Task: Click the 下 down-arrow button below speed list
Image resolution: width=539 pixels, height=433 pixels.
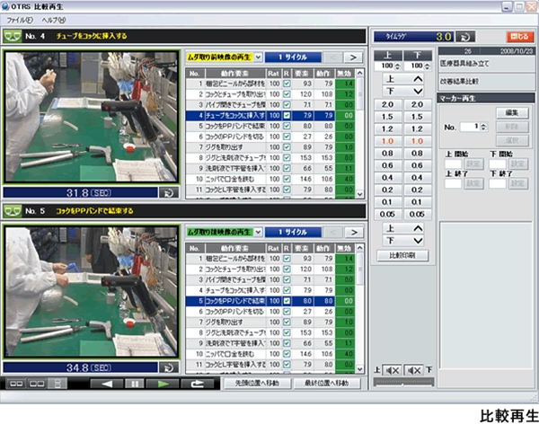Action: tap(402, 241)
